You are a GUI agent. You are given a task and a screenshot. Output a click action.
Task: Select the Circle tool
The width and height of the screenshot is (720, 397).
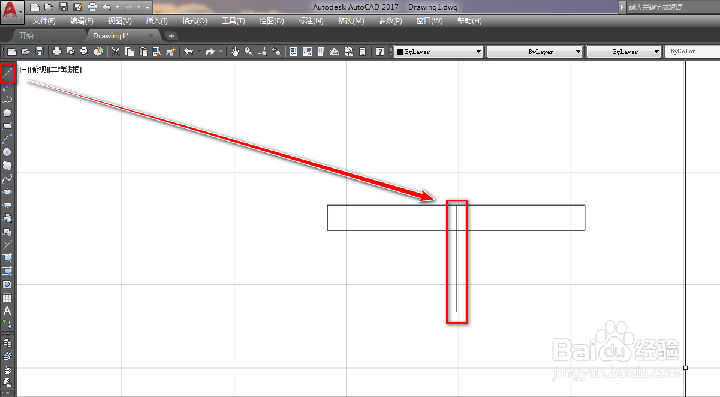[7, 152]
